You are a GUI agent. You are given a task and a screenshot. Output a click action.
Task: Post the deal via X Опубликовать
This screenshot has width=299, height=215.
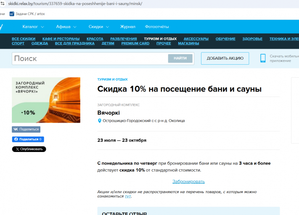(29, 149)
